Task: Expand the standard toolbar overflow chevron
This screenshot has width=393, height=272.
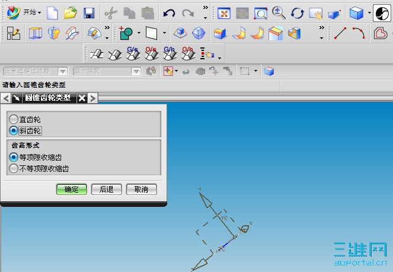Action: pyautogui.click(x=206, y=7)
